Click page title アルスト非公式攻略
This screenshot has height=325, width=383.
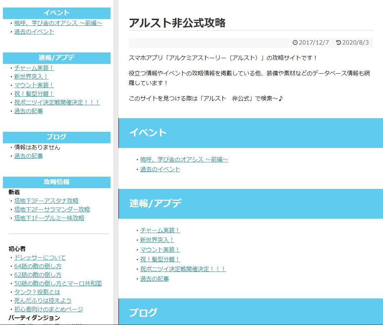point(177,23)
